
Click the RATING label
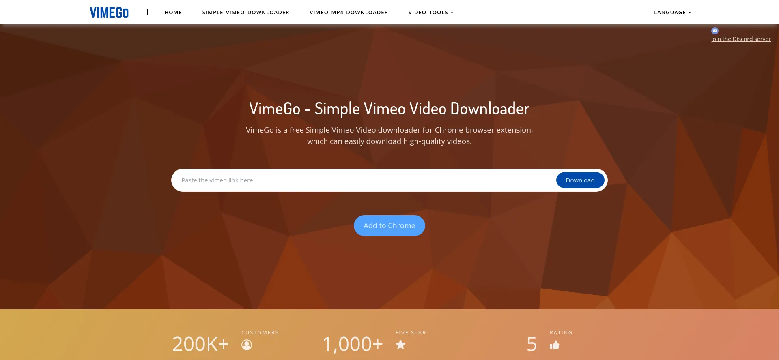(x=561, y=332)
